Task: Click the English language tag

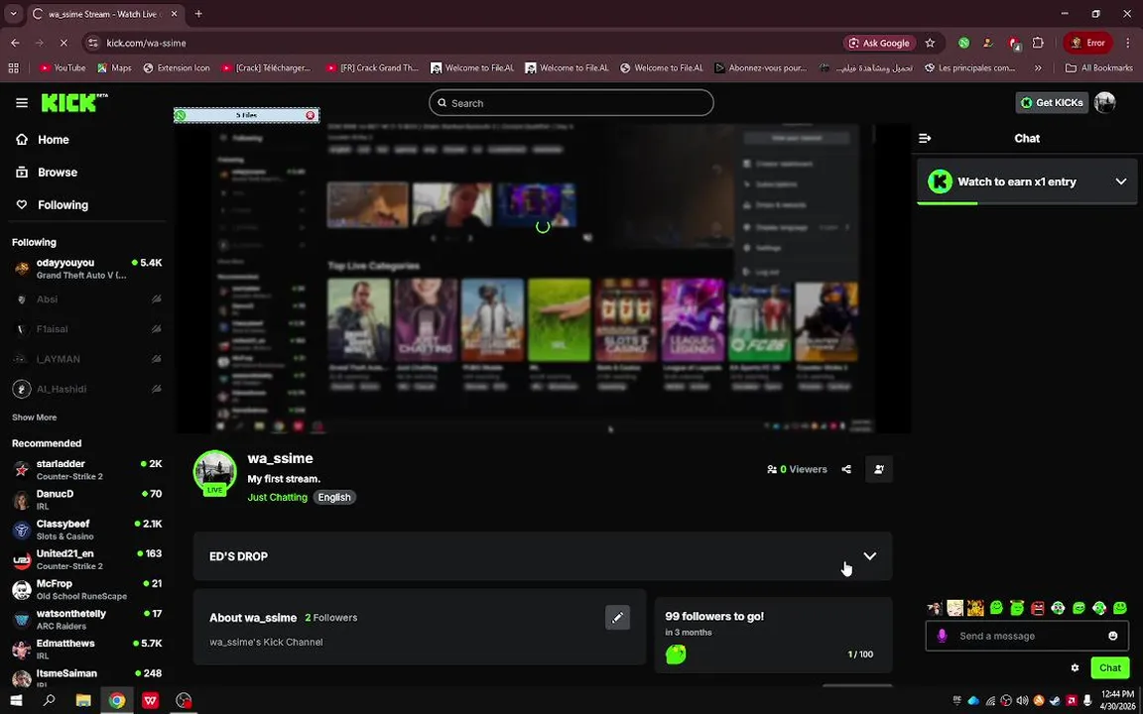Action: [334, 498]
